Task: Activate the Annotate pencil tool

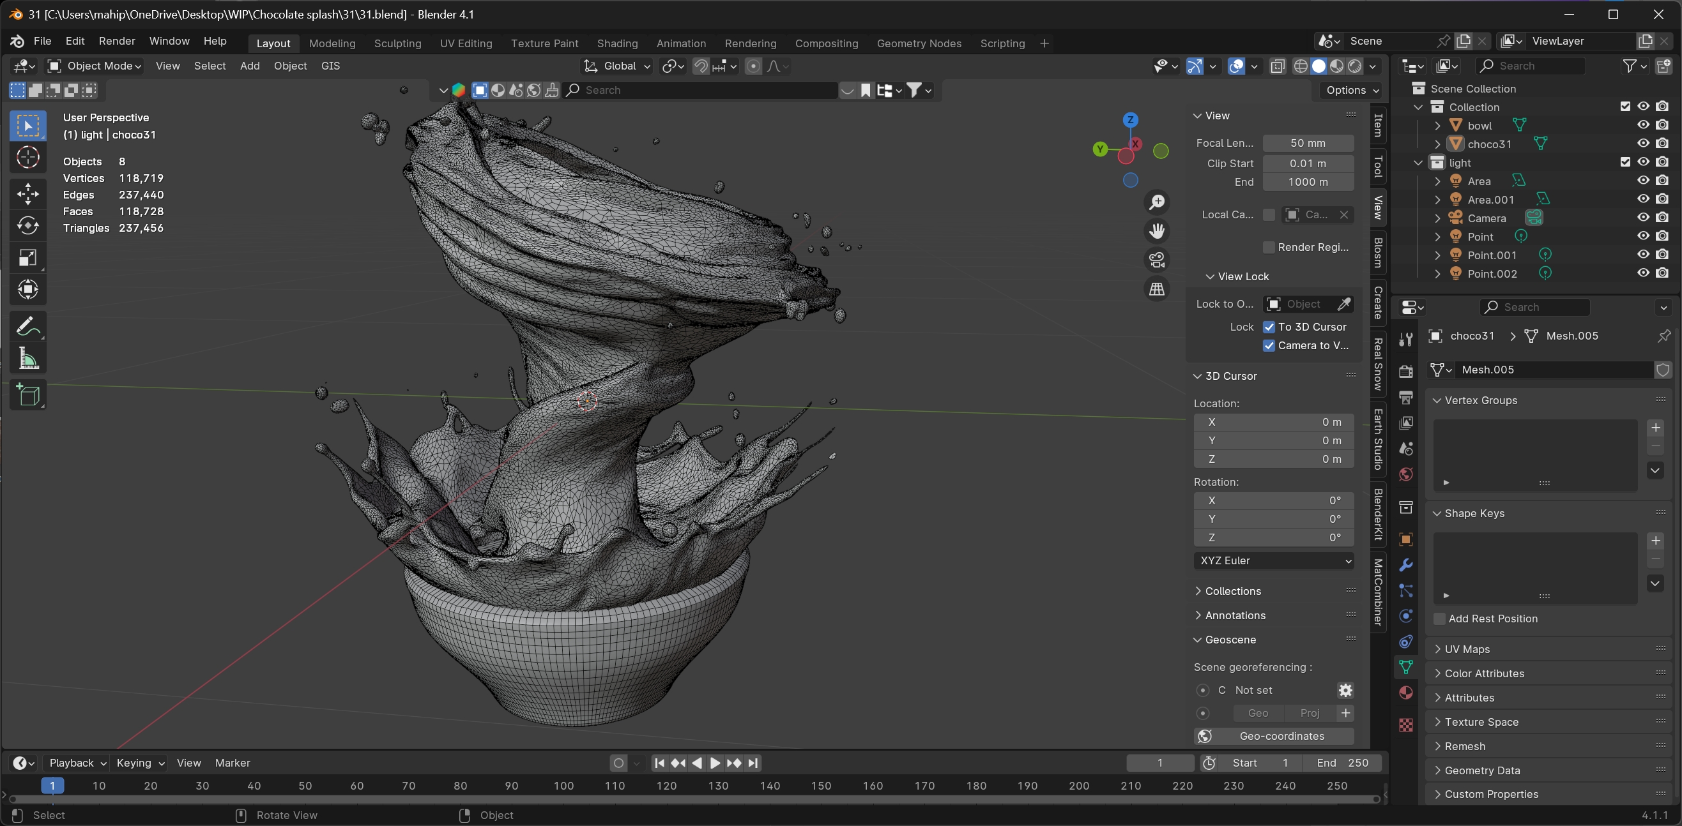Action: coord(27,326)
